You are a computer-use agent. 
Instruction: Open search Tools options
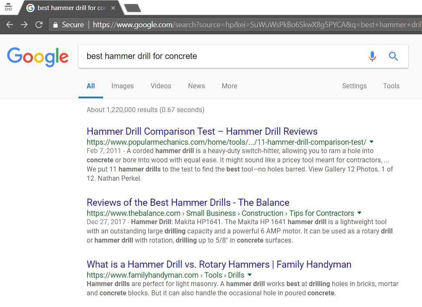click(x=391, y=86)
